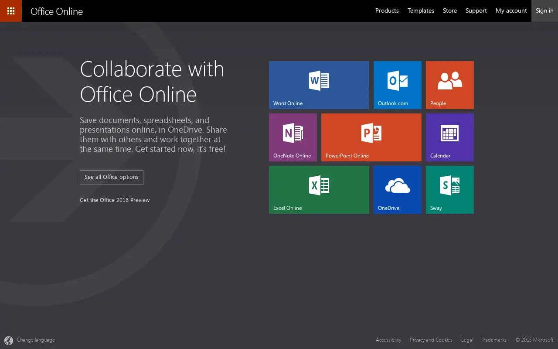Open the Word Online tile
The height and width of the screenshot is (349, 558).
[319, 85]
